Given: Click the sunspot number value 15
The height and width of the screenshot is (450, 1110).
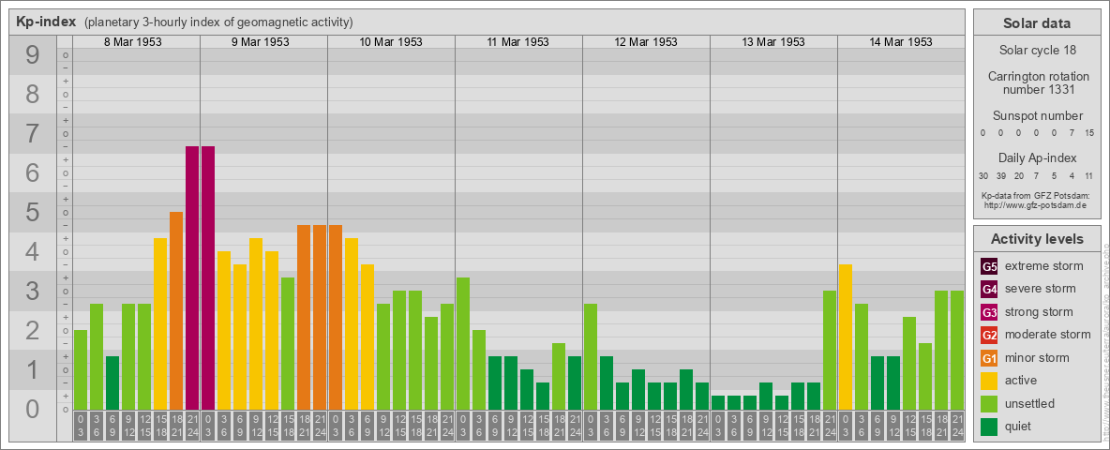Looking at the screenshot, I should click(x=1089, y=132).
